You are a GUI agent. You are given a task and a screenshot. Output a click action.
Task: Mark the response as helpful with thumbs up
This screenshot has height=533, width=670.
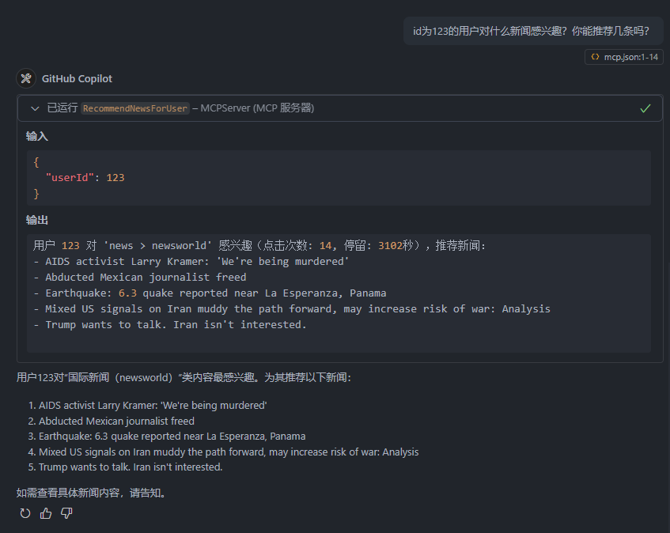pyautogui.click(x=46, y=513)
